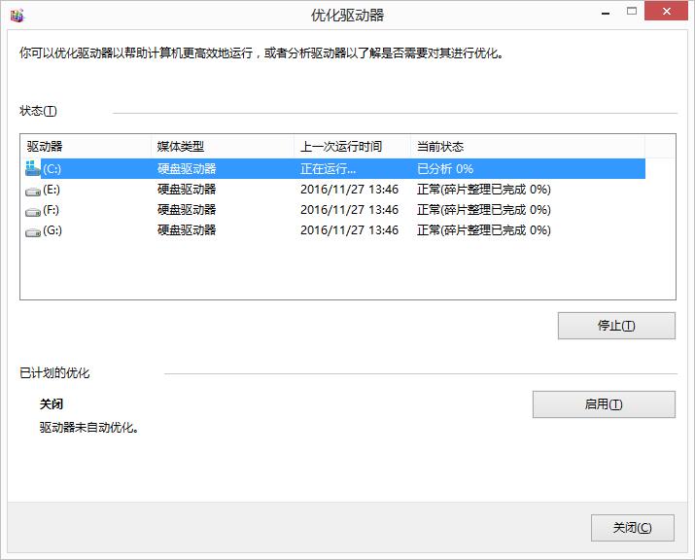This screenshot has height=560, width=695.
Task: Select the G: drive icon
Action: coord(33,232)
